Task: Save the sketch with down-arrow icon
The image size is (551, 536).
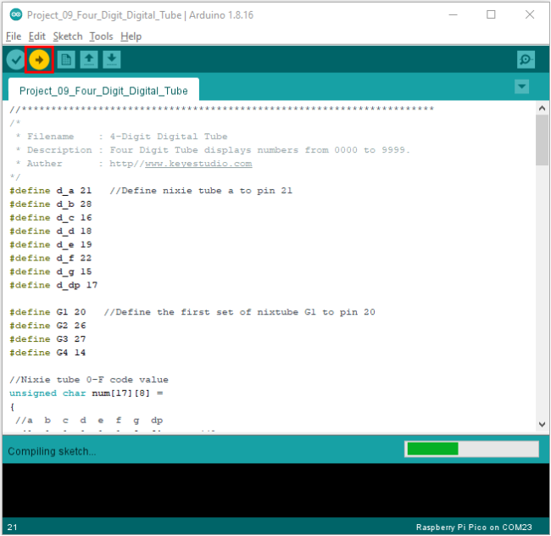Action: tap(112, 59)
